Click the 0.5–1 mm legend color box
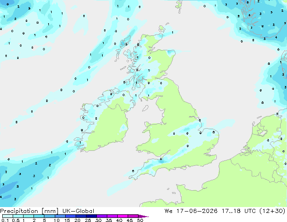The height and width of the screenshot is (222, 287). pos(18,216)
